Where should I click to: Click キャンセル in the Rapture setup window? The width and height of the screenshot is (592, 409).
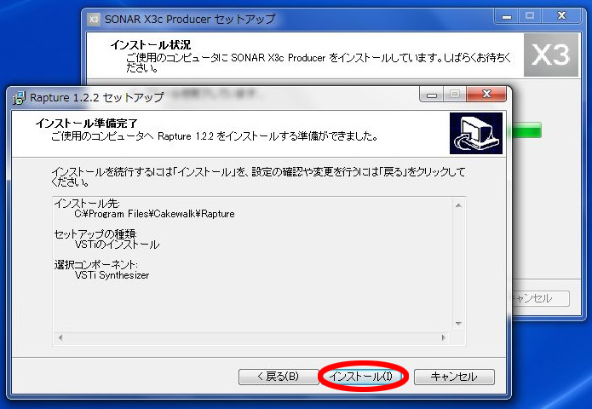point(454,377)
